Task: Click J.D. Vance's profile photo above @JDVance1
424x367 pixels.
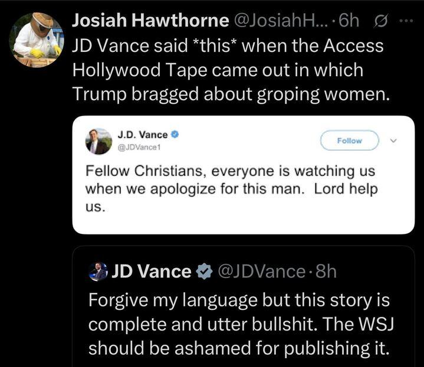Action: click(x=98, y=141)
